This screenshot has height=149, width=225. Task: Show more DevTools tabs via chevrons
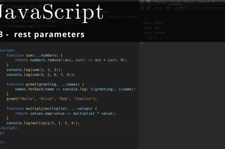pyautogui.click(x=214, y=2)
